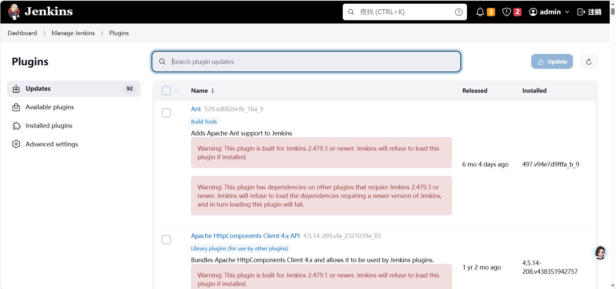616x289 pixels.
Task: Click the Library plugins category tag
Action: (x=239, y=248)
